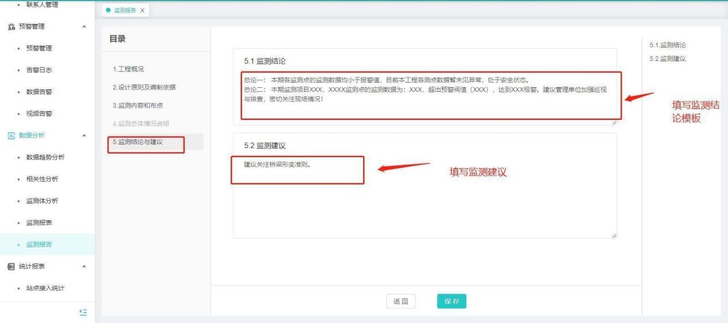Screen dimensions: 728x323
Task: Click the 统计报表 section icon
Action: (11, 266)
